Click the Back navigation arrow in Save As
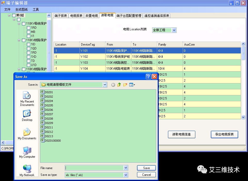Screen dimensions: 248x181 113,85
